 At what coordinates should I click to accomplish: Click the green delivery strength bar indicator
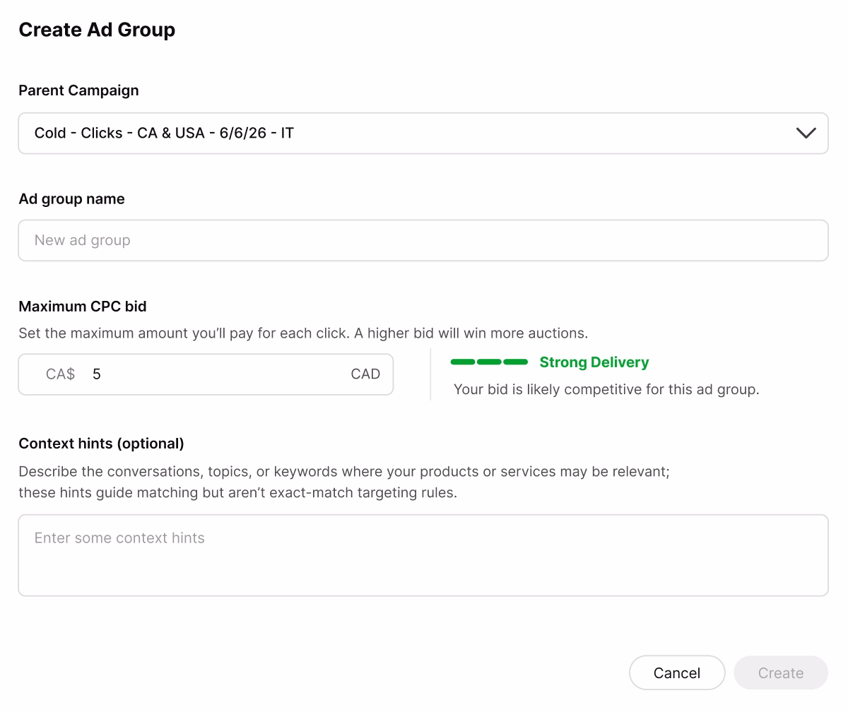pyautogui.click(x=489, y=362)
